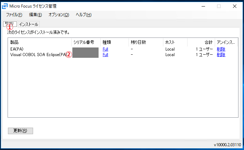The image size is (244, 150).
Task: Open the ファイル(F) menu
Action: pyautogui.click(x=14, y=15)
